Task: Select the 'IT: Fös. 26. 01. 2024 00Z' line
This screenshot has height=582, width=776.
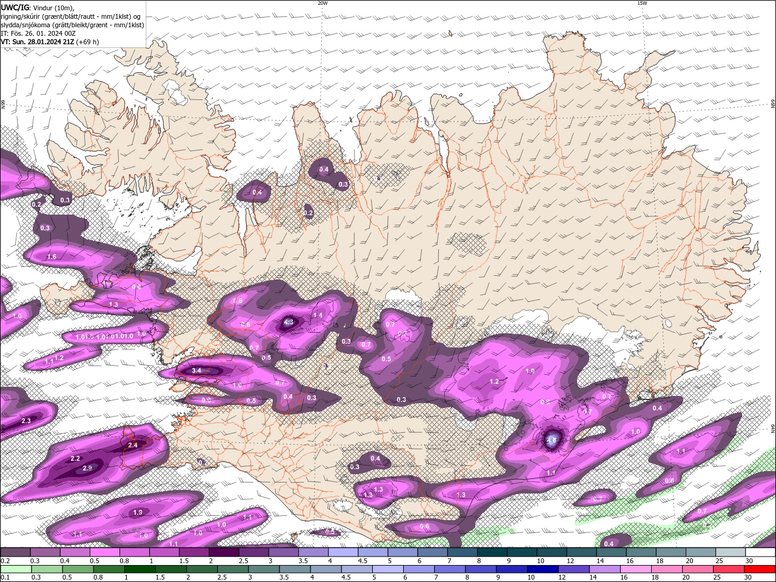Action: coord(38,33)
